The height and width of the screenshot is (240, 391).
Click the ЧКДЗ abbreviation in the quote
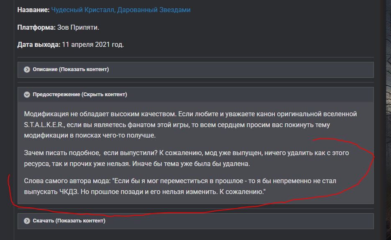tap(69, 192)
